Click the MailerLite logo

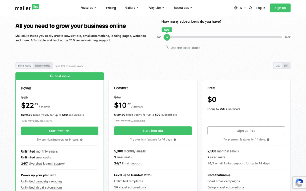click(x=27, y=7)
